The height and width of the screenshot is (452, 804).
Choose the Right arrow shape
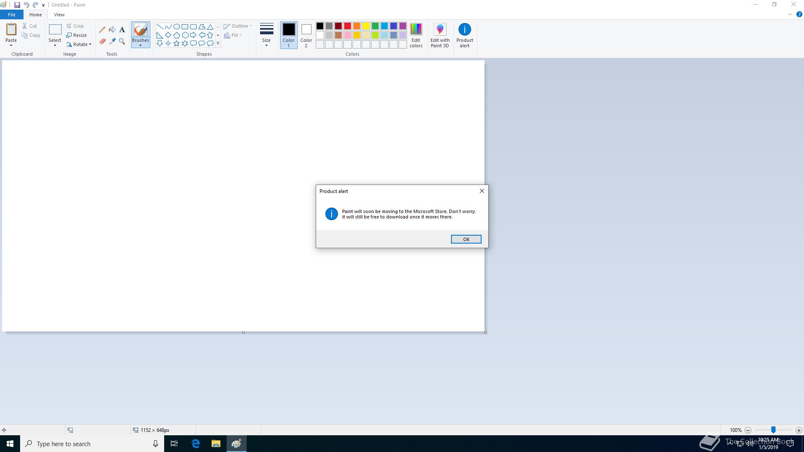pyautogui.click(x=193, y=35)
